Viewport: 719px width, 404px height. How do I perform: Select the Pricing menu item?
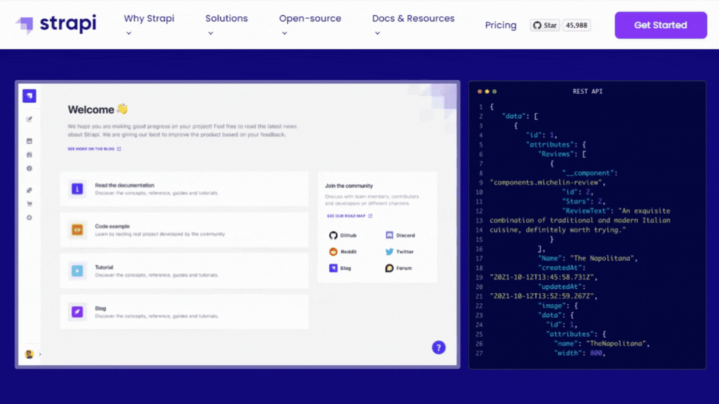[501, 25]
